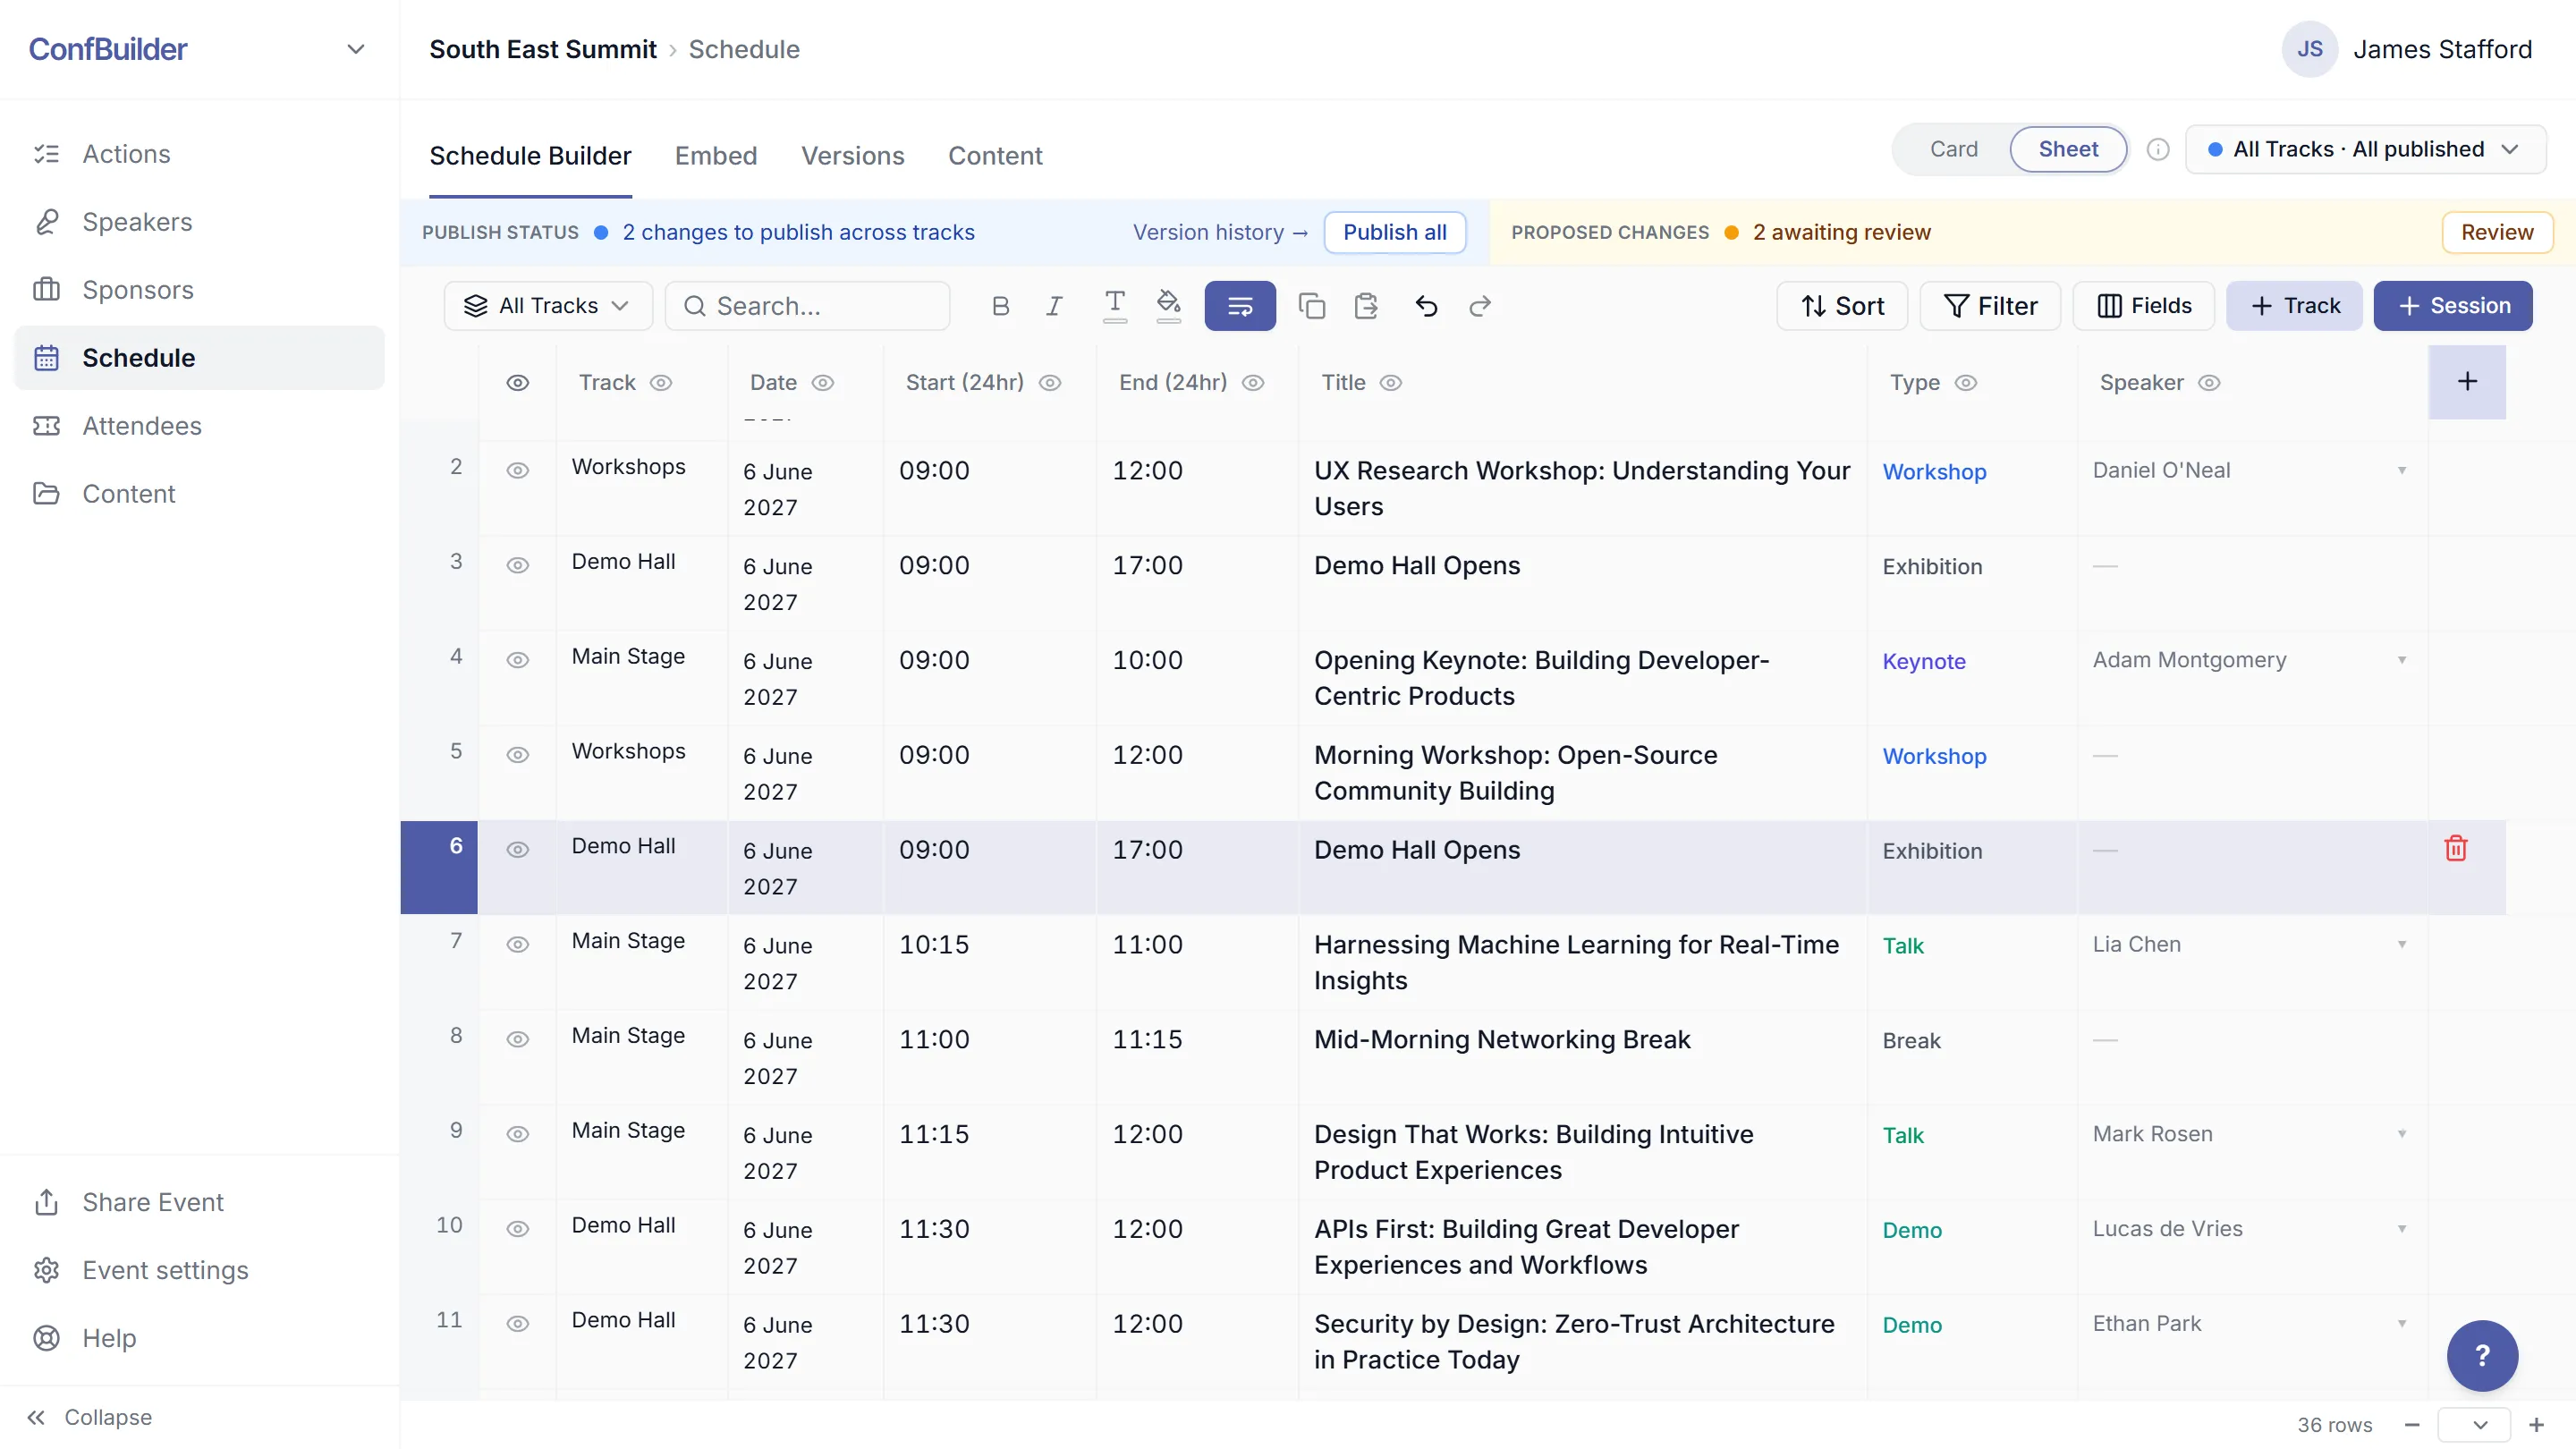Switch to the Embed tab
Viewport: 2576px width, 1449px height.
pyautogui.click(x=716, y=156)
